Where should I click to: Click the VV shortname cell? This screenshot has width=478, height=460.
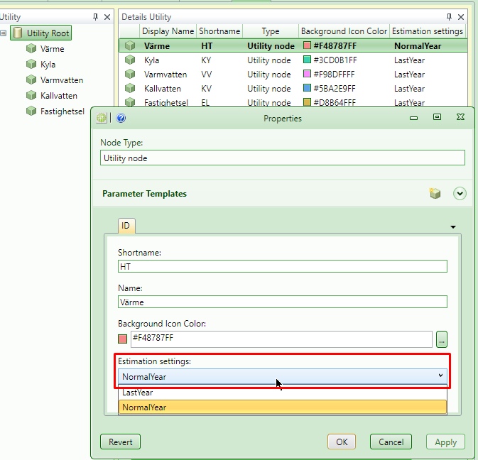click(x=207, y=75)
